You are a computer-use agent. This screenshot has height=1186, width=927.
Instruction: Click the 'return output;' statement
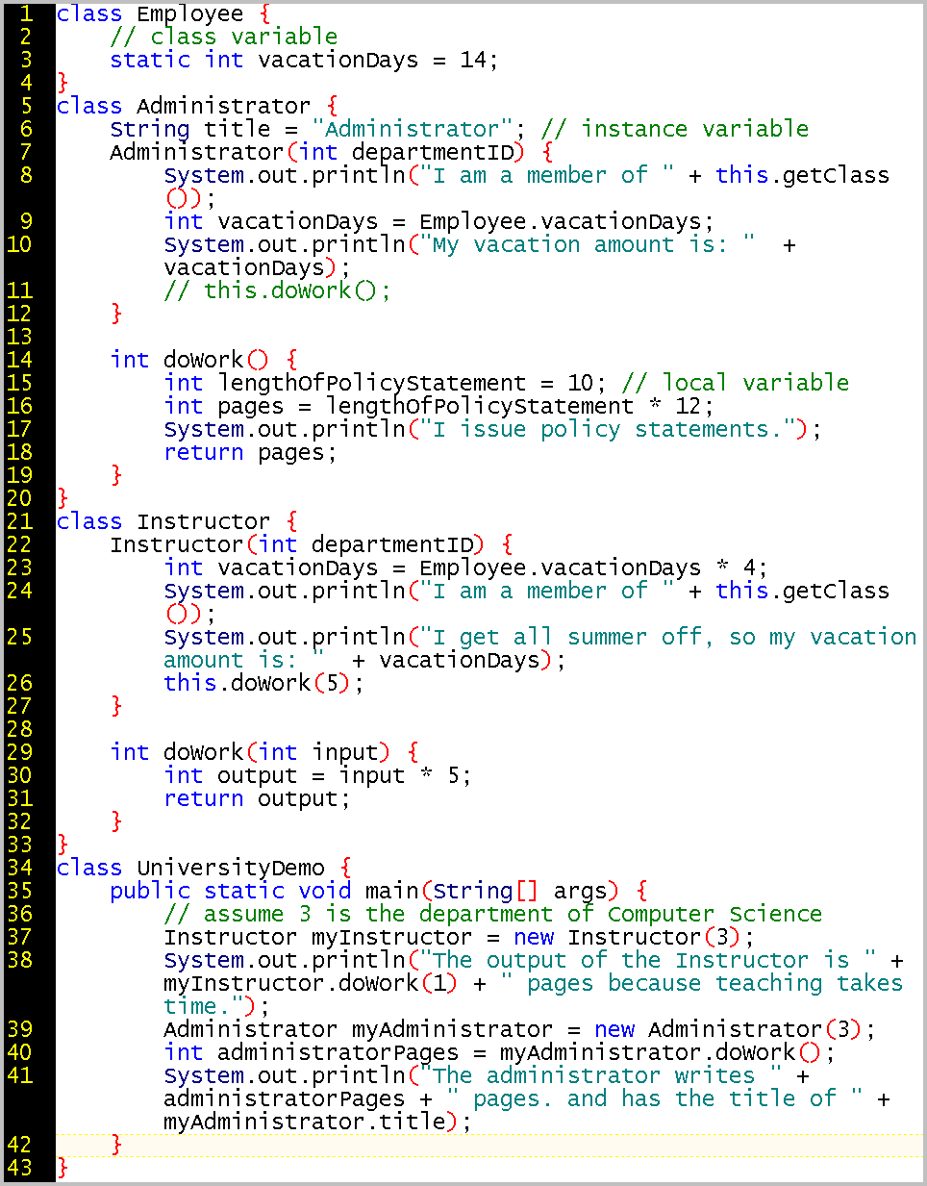pos(258,799)
